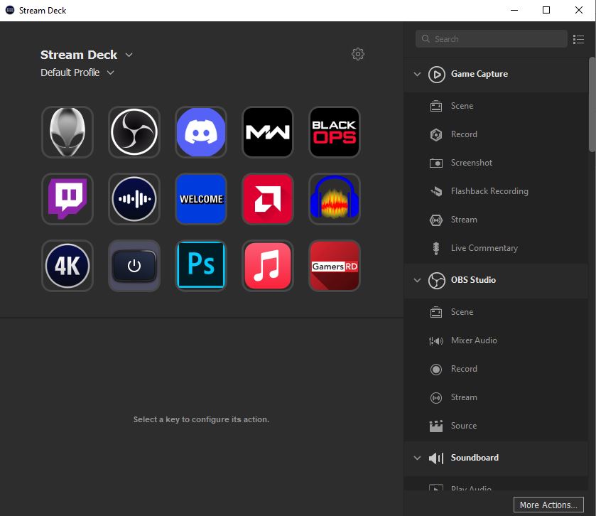Open the Default Profile dropdown

(110, 72)
